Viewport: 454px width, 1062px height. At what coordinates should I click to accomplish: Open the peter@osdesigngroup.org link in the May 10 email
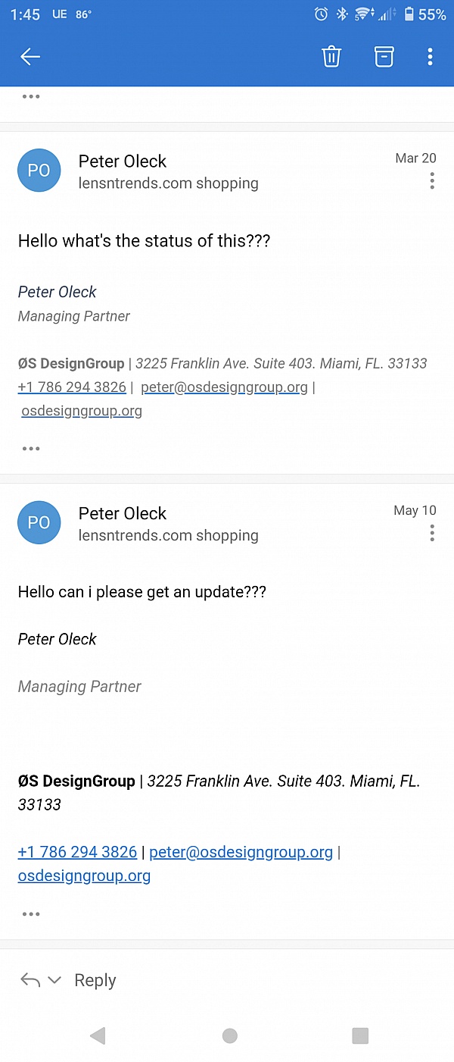241,852
